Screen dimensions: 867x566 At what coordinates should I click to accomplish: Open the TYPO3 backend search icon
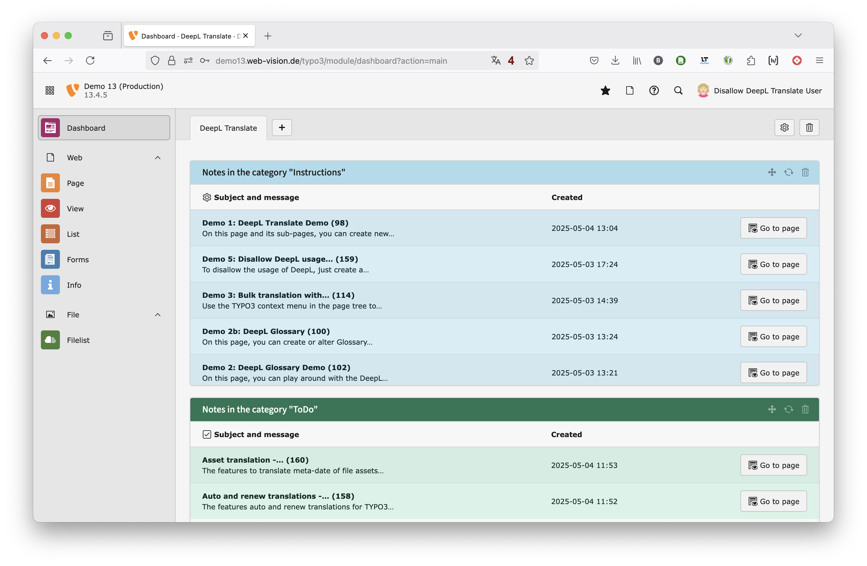tap(678, 90)
